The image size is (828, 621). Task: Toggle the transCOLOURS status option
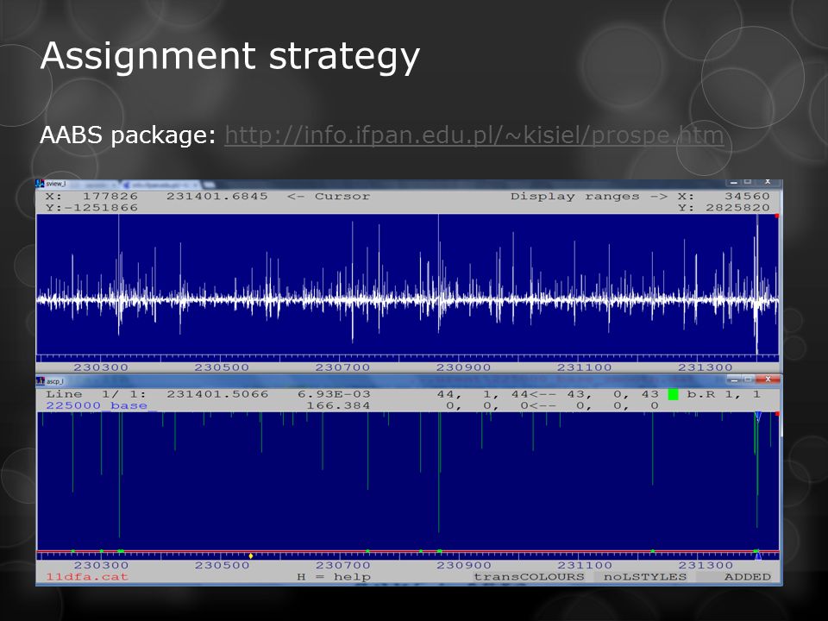529,577
